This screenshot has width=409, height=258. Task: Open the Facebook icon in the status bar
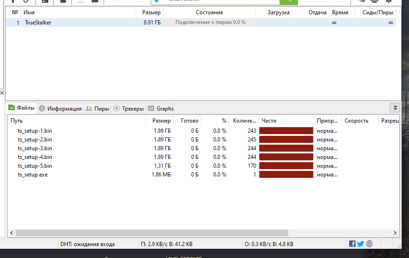coord(352,244)
